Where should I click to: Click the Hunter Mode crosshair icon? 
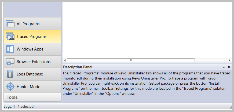(x=10, y=87)
